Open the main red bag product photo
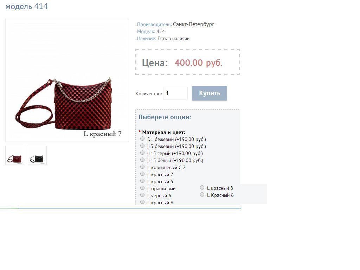This screenshot has height=270, width=360. click(x=67, y=81)
